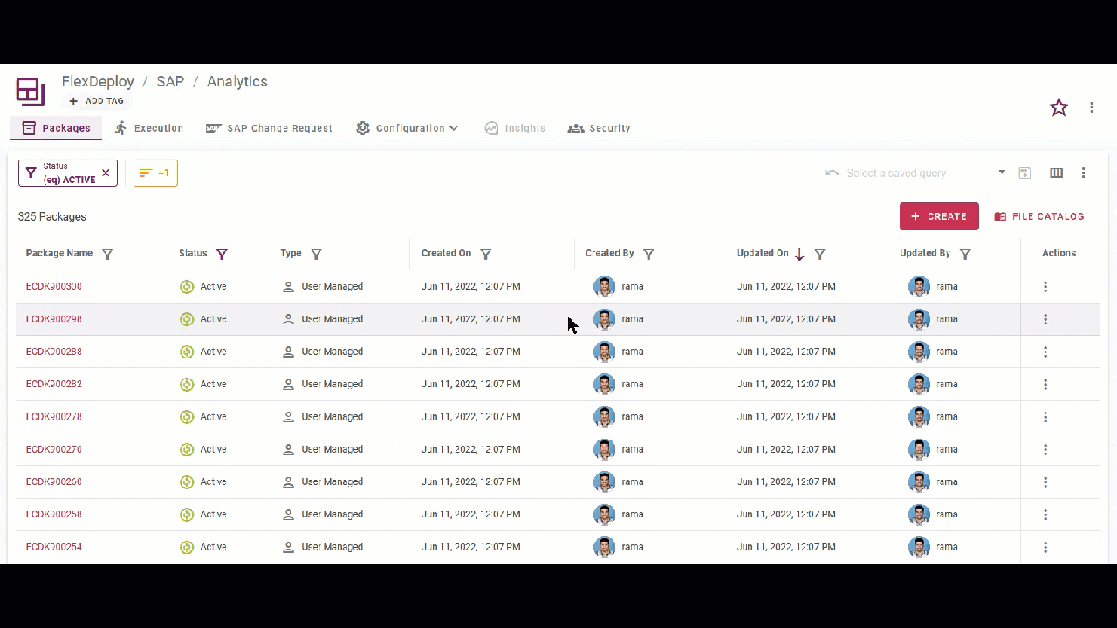Open the Security tab
Screen dimensions: 1117x628
point(599,128)
